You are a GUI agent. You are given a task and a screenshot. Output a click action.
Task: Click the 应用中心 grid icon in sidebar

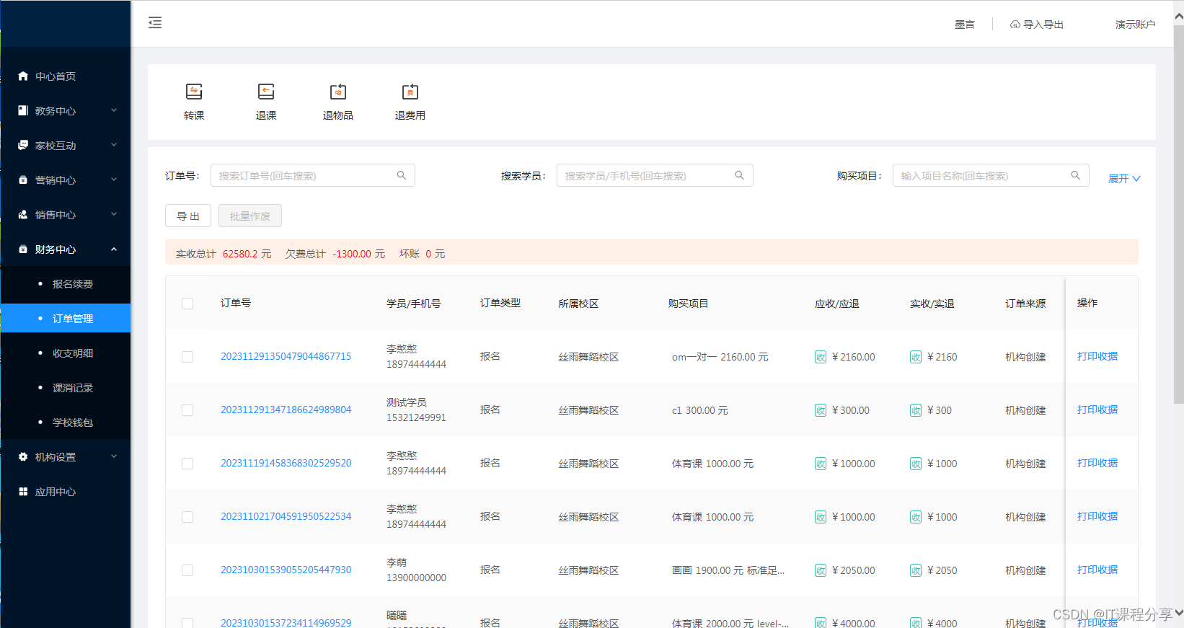coord(23,491)
